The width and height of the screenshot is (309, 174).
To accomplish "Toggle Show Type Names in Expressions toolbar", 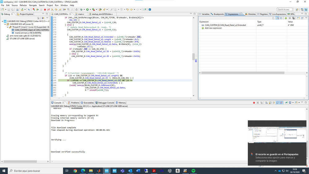I will 273,18.
